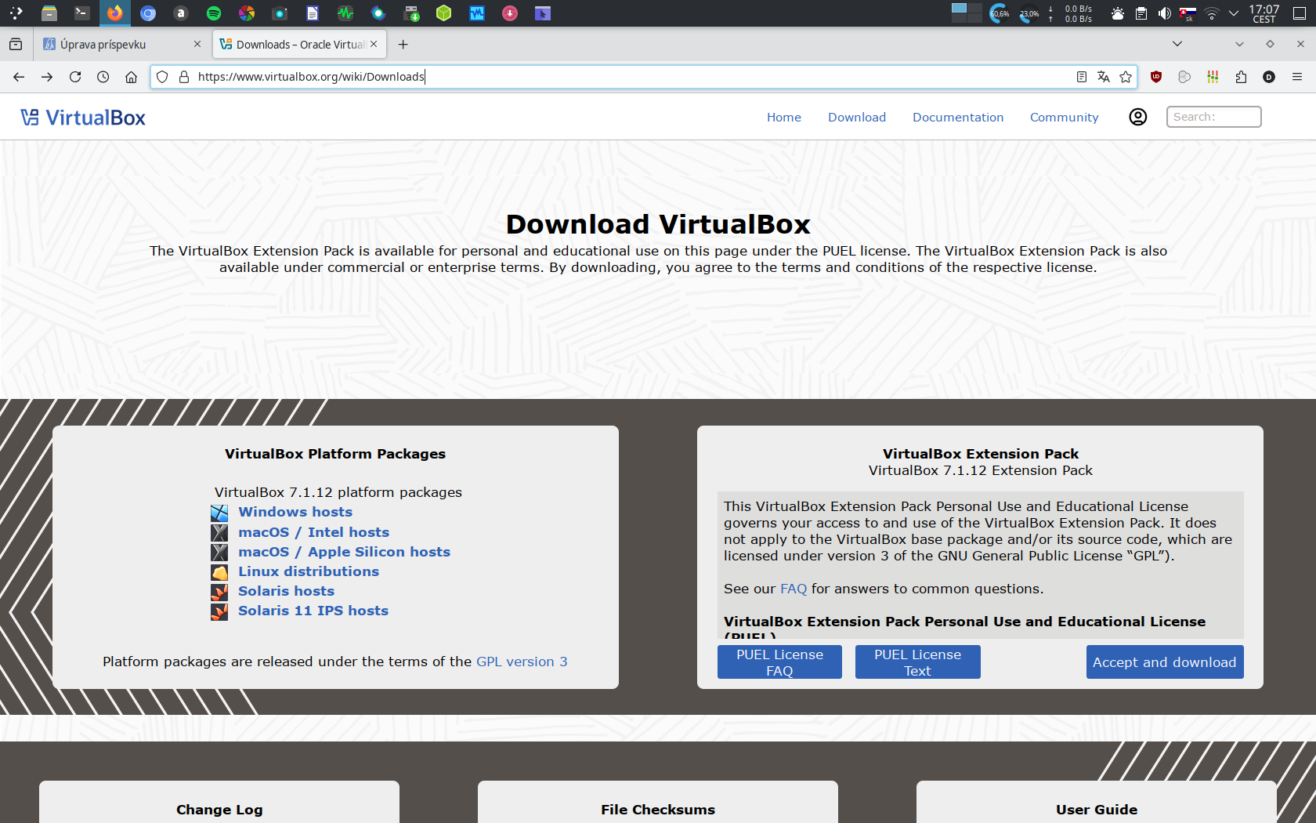The height and width of the screenshot is (823, 1316).
Task: Open Home in site navigation
Action: pos(784,118)
